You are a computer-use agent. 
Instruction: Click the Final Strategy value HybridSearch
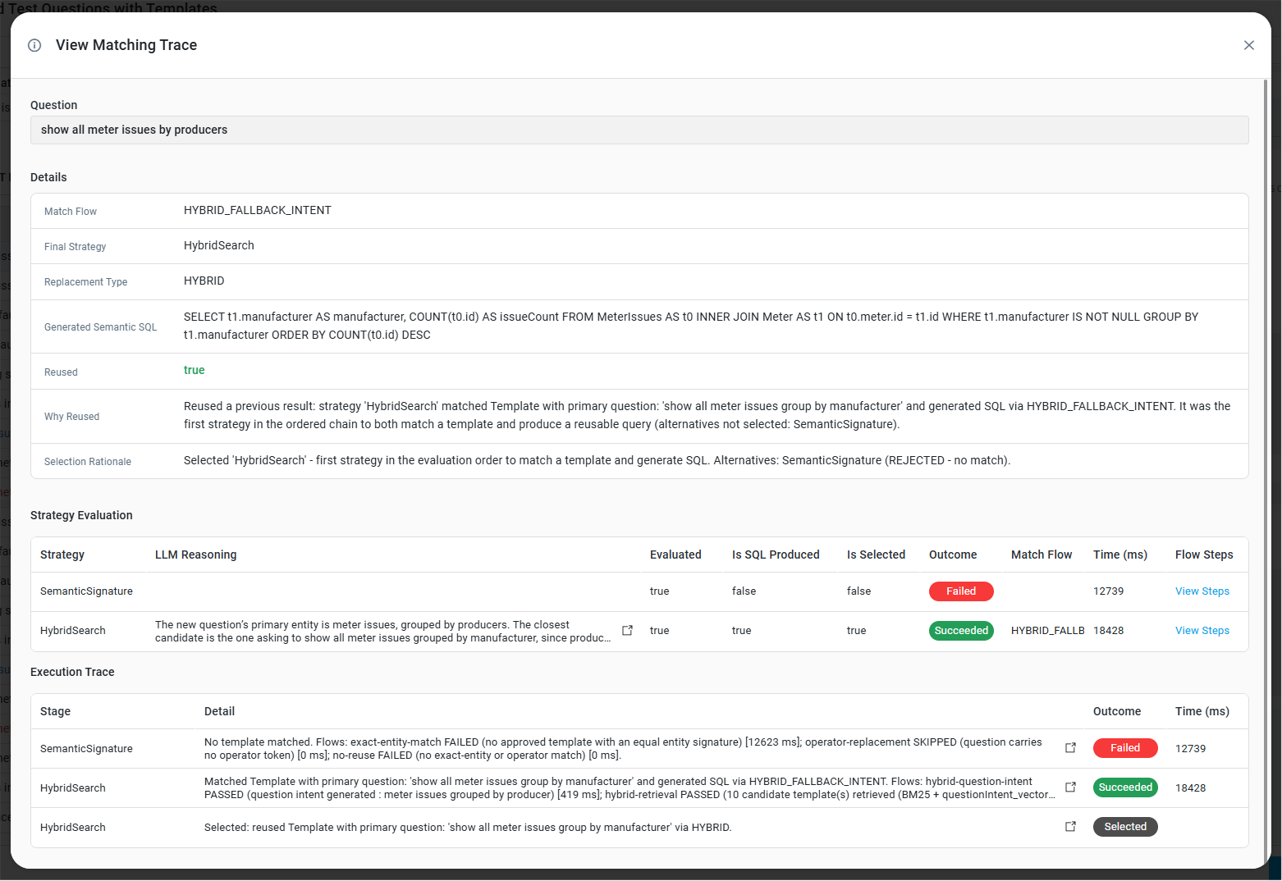pos(219,246)
